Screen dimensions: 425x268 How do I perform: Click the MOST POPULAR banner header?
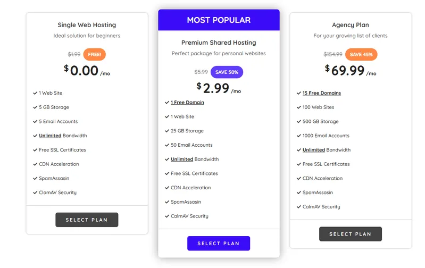(x=219, y=20)
